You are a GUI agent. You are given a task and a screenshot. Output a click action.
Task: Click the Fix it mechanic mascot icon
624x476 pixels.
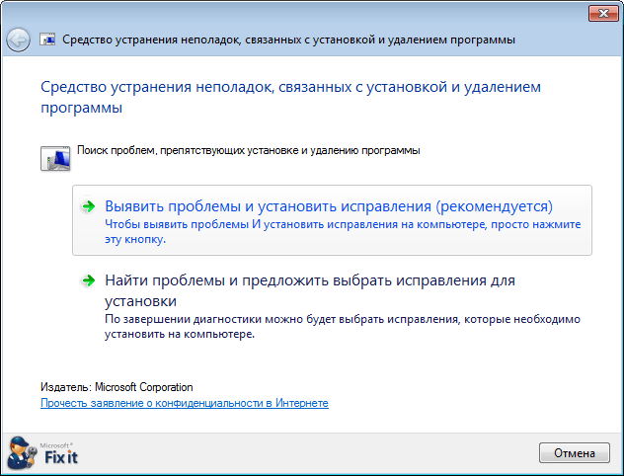click(x=23, y=452)
